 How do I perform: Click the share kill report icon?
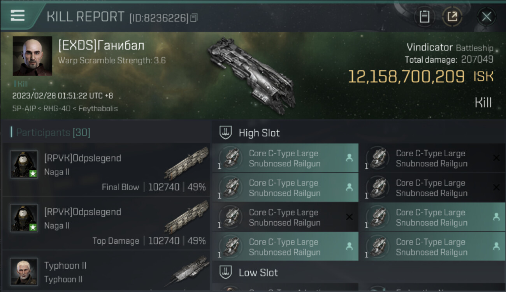[452, 17]
